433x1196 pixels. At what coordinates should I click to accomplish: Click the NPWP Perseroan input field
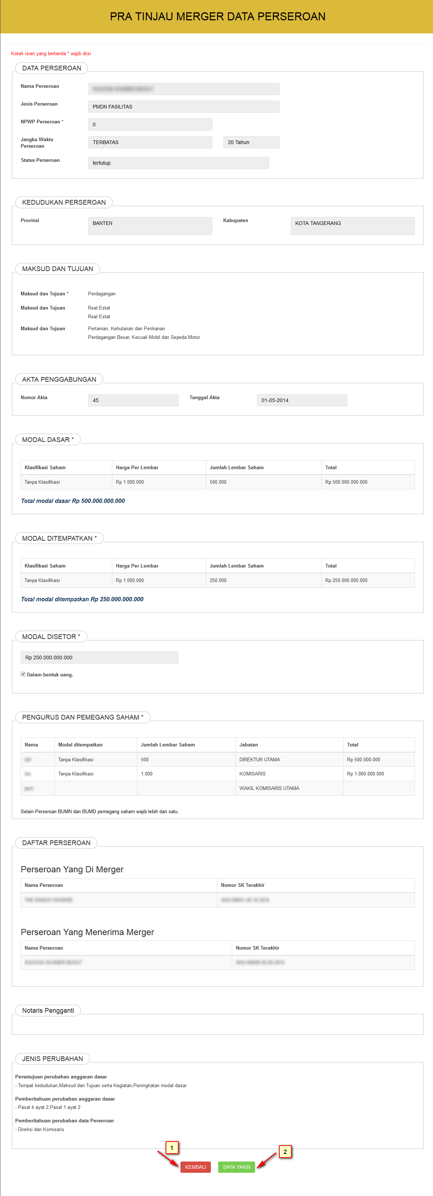pos(150,124)
